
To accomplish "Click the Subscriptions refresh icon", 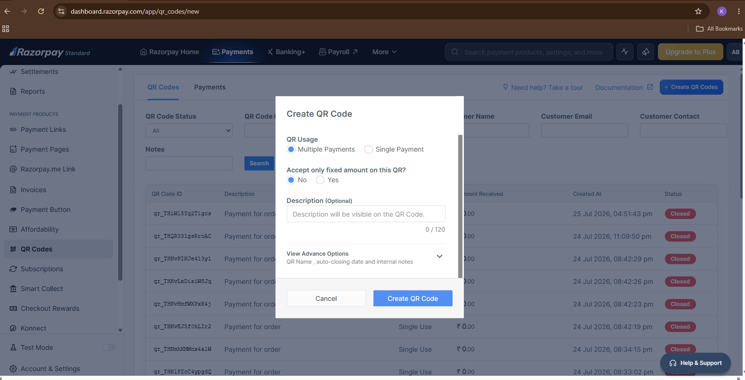I will click(13, 269).
